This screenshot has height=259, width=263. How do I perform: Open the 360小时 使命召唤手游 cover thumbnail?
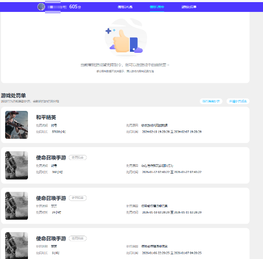click(x=17, y=165)
